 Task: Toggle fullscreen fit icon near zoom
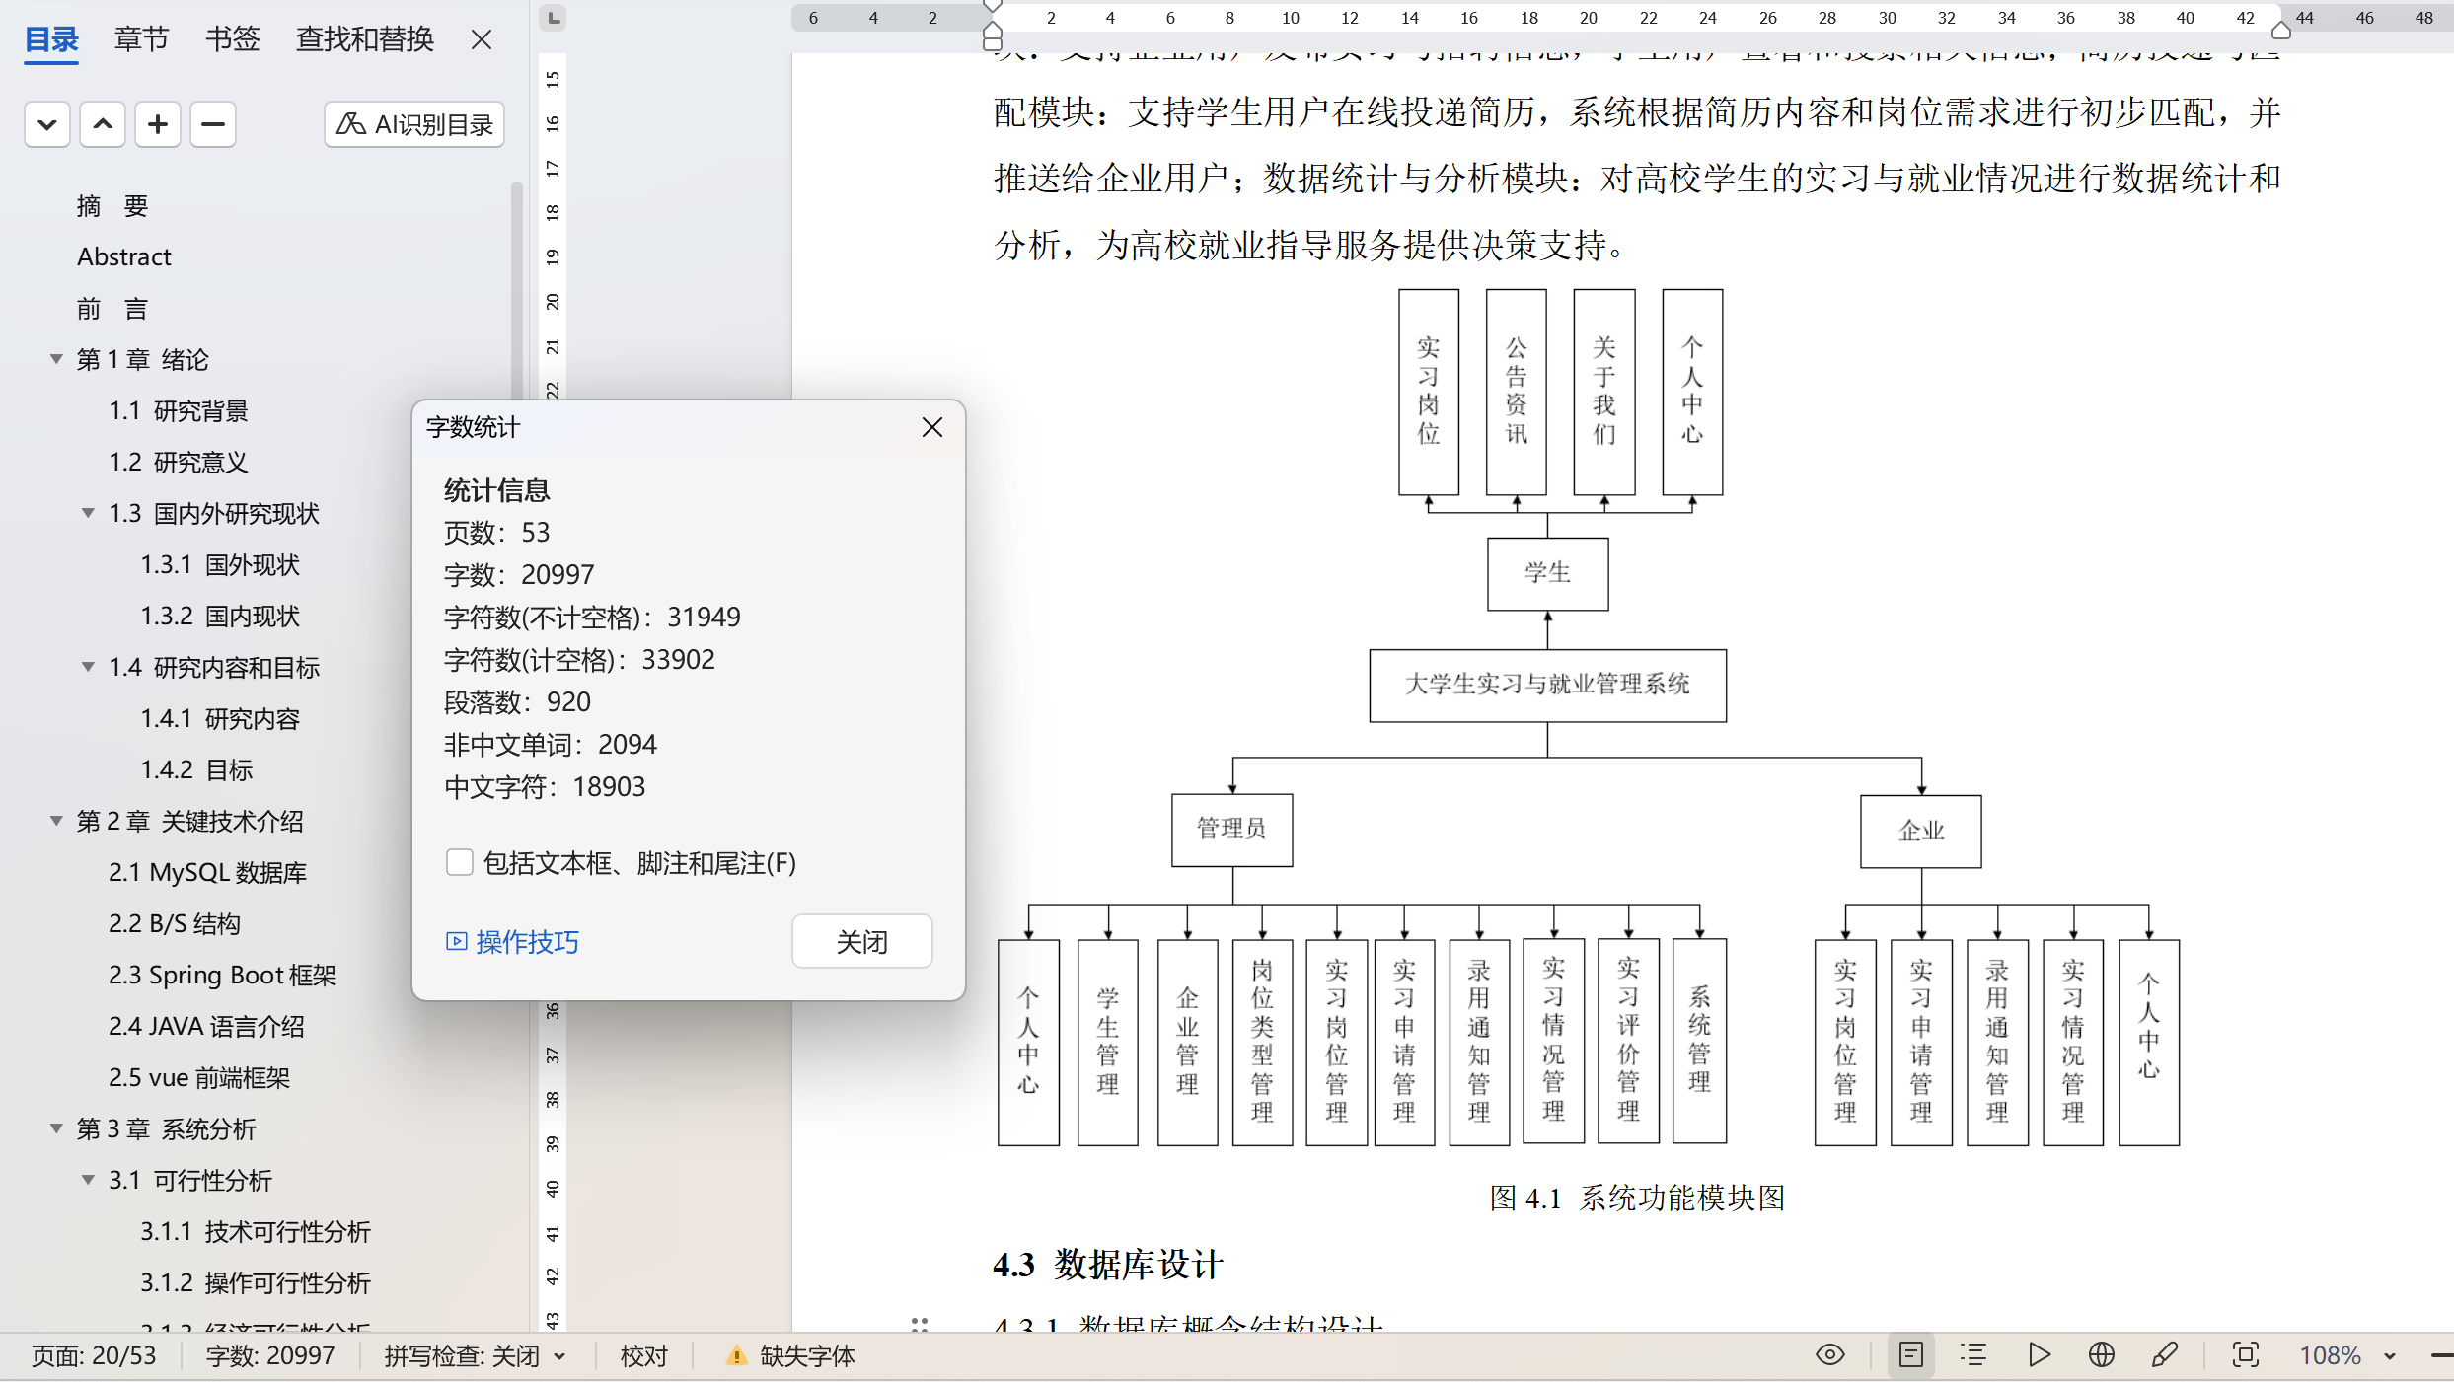(2245, 1355)
